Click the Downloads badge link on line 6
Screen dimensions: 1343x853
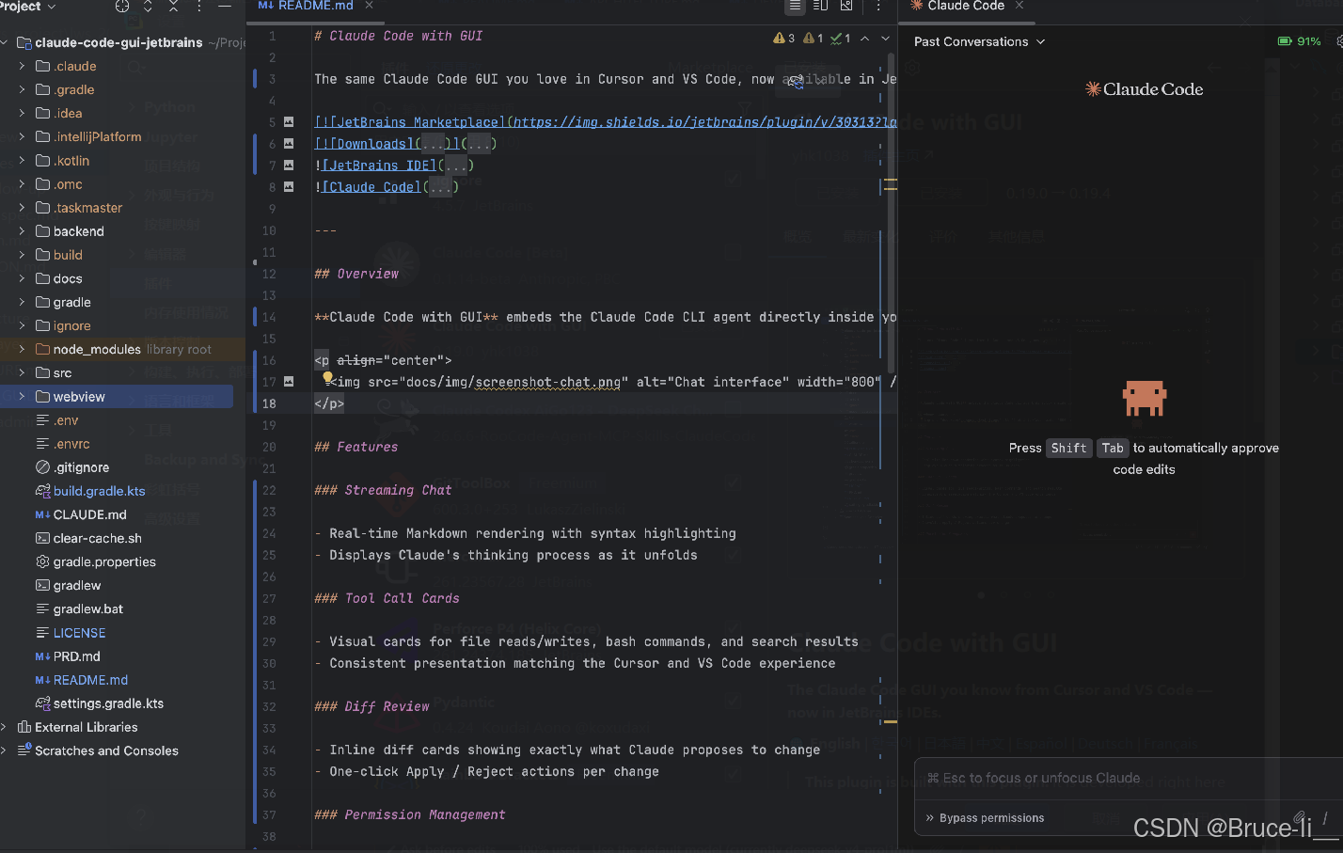coord(363,144)
